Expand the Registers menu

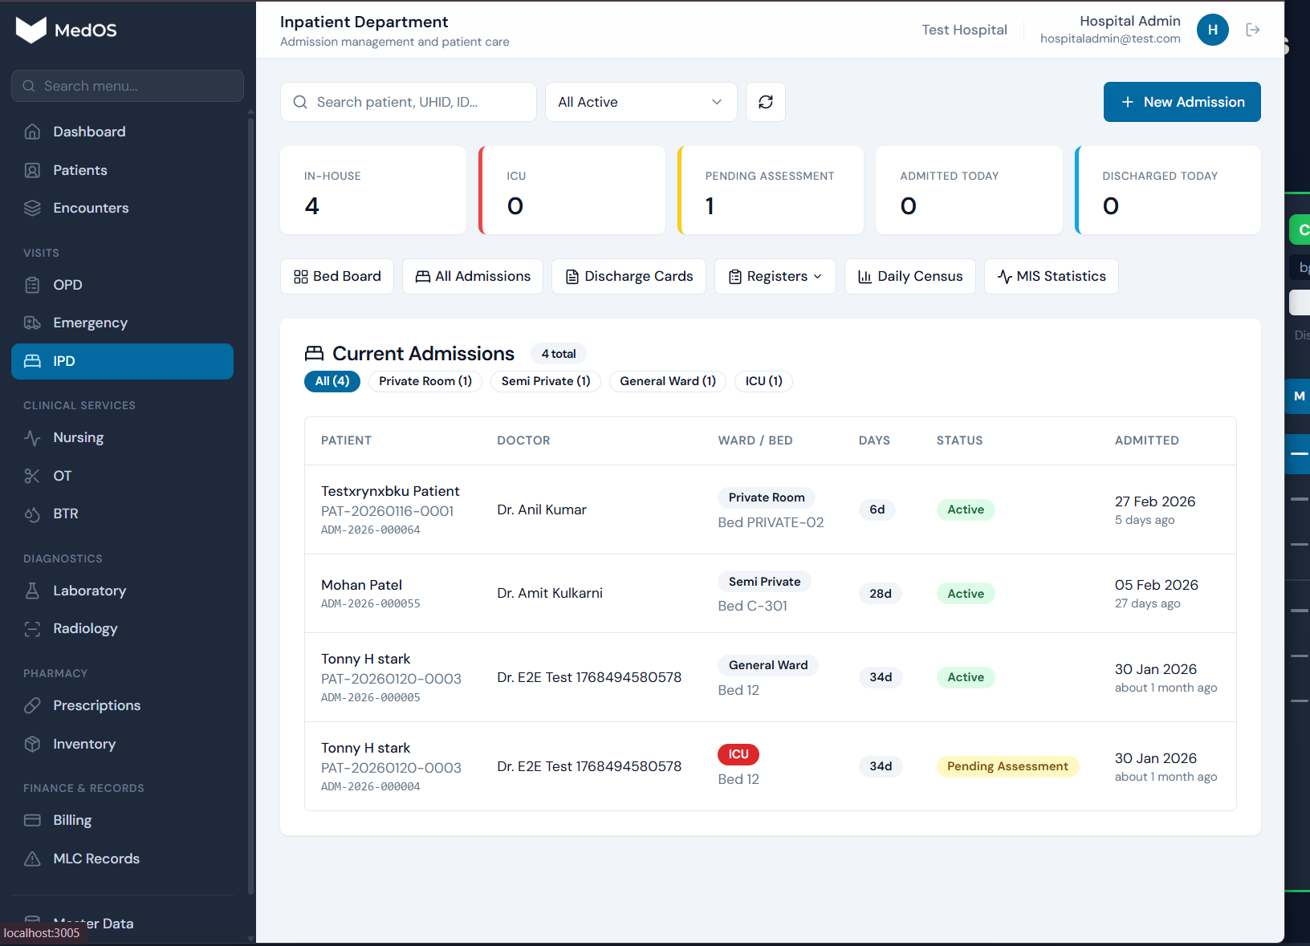pyautogui.click(x=775, y=276)
